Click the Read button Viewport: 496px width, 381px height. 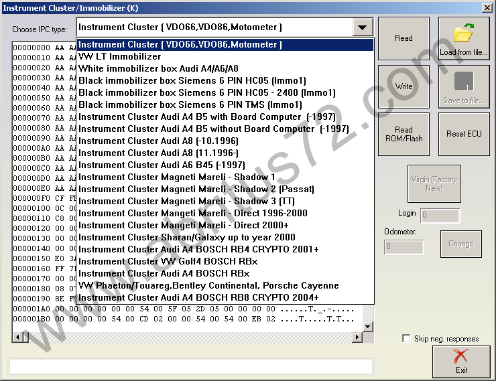[x=404, y=39]
